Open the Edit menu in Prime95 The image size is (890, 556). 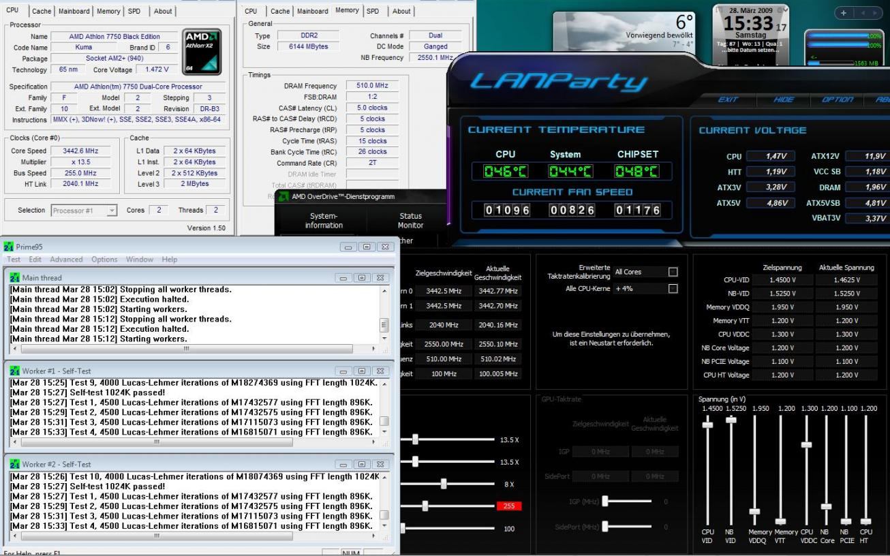click(x=35, y=260)
